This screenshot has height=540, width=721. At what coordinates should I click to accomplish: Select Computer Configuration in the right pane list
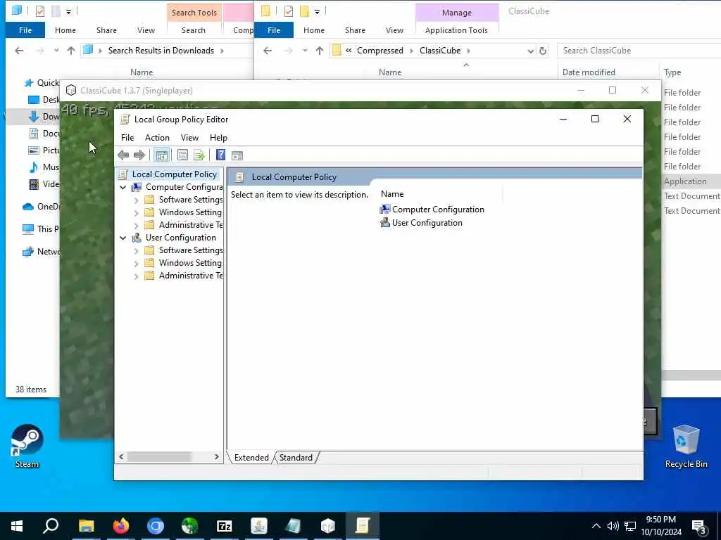coord(432,210)
